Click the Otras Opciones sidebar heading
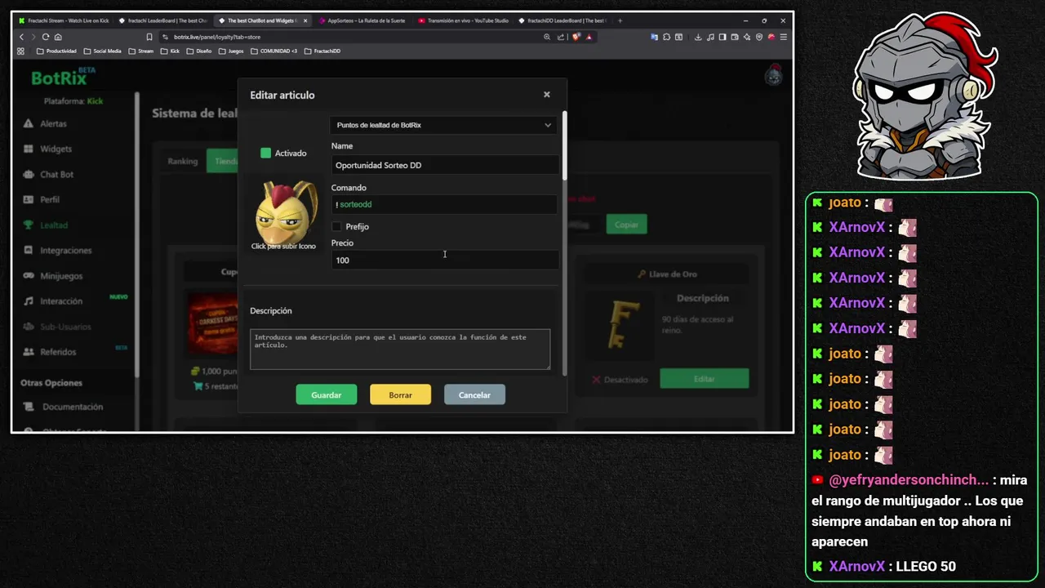 pyautogui.click(x=51, y=382)
